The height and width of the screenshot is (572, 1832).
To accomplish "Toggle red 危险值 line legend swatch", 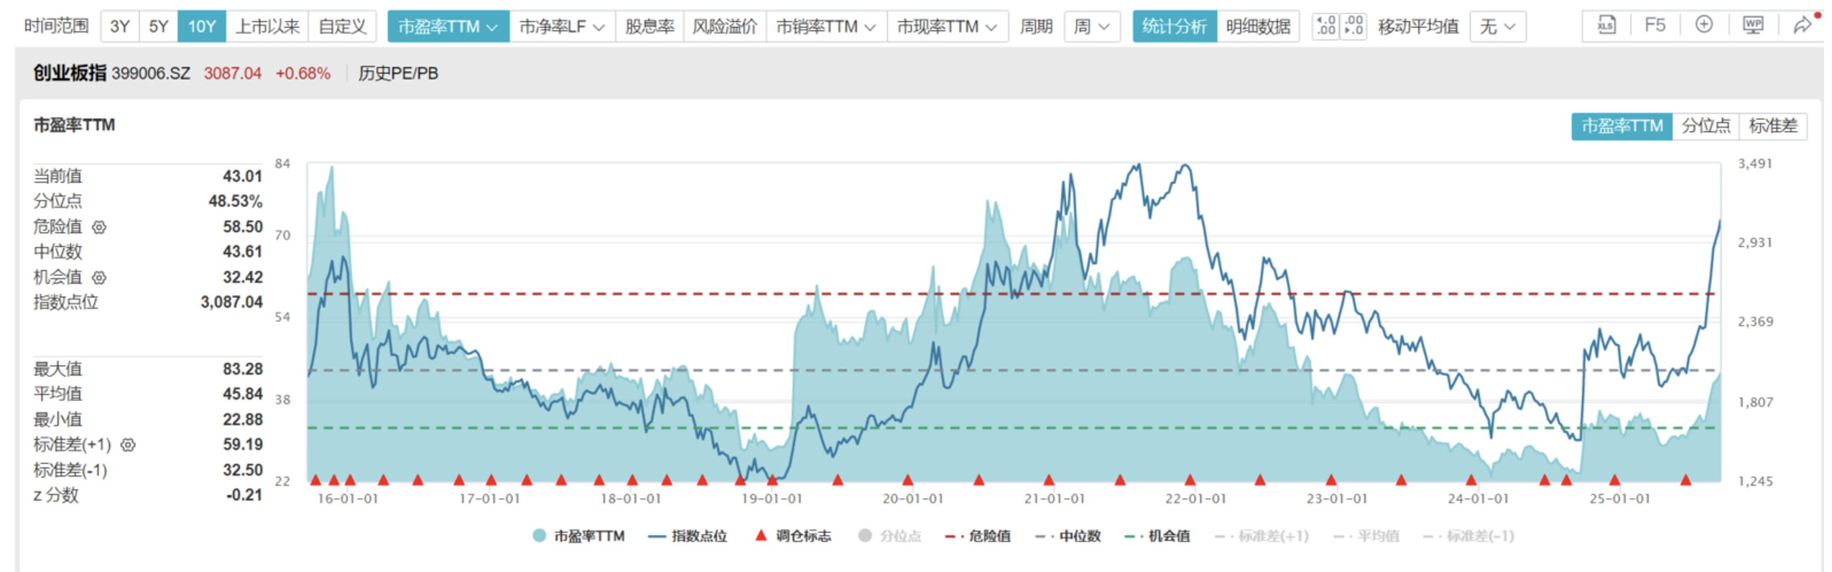I will pos(954,536).
